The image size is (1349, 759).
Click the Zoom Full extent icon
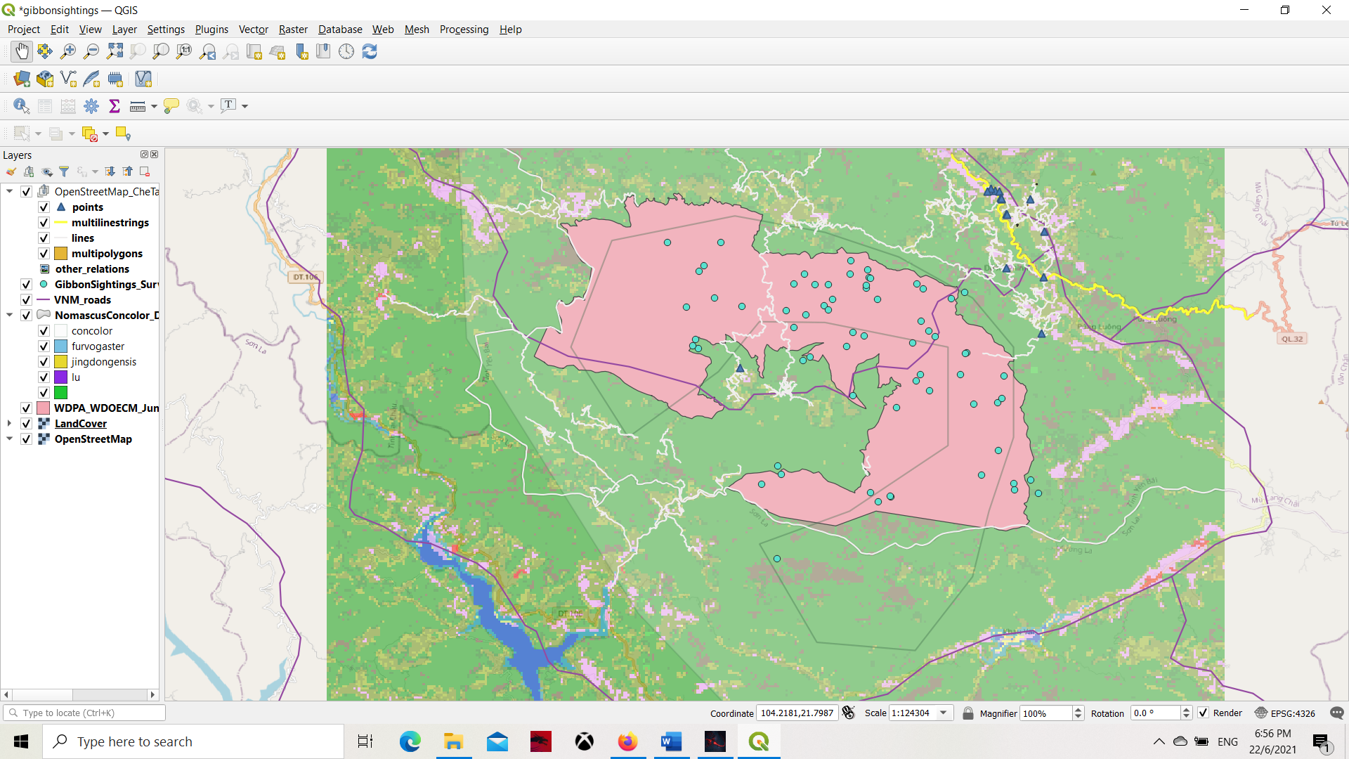click(x=115, y=51)
